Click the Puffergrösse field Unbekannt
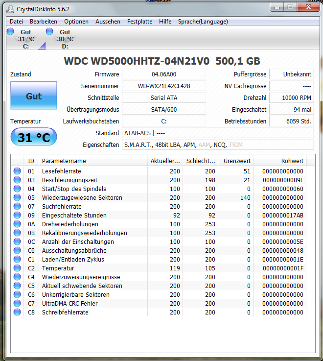This screenshot has height=361, width=323. pyautogui.click(x=291, y=74)
